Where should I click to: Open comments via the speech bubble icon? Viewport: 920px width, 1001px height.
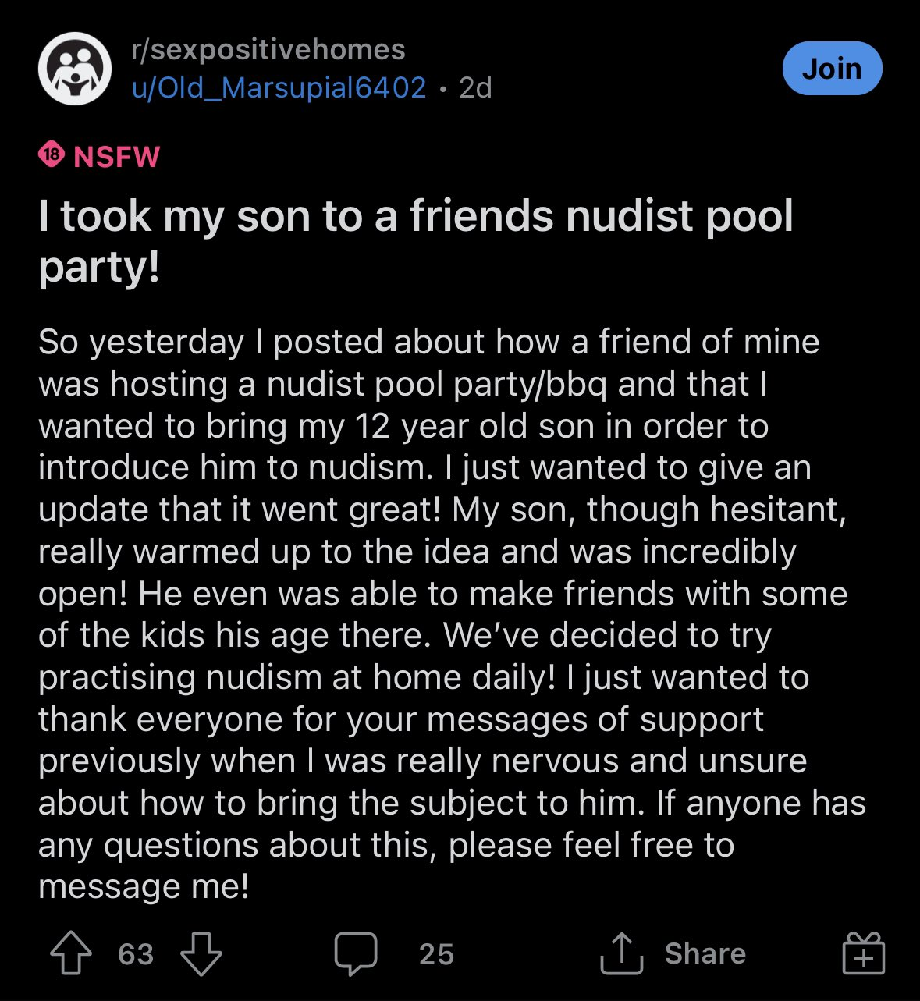click(356, 954)
